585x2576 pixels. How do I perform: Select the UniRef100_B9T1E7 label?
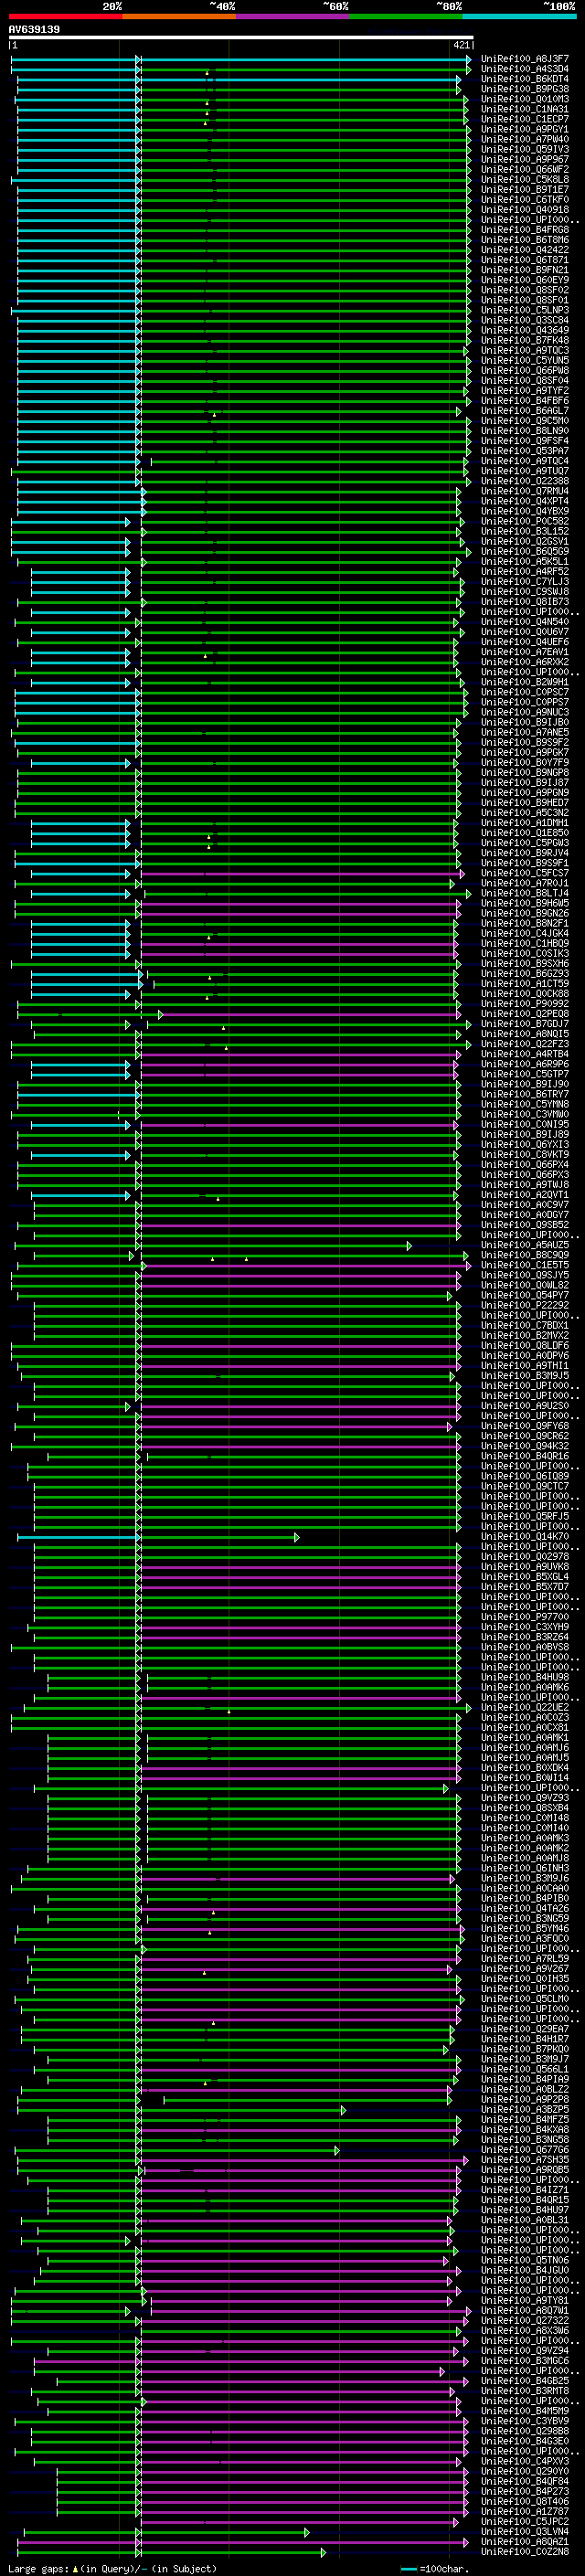(x=525, y=189)
